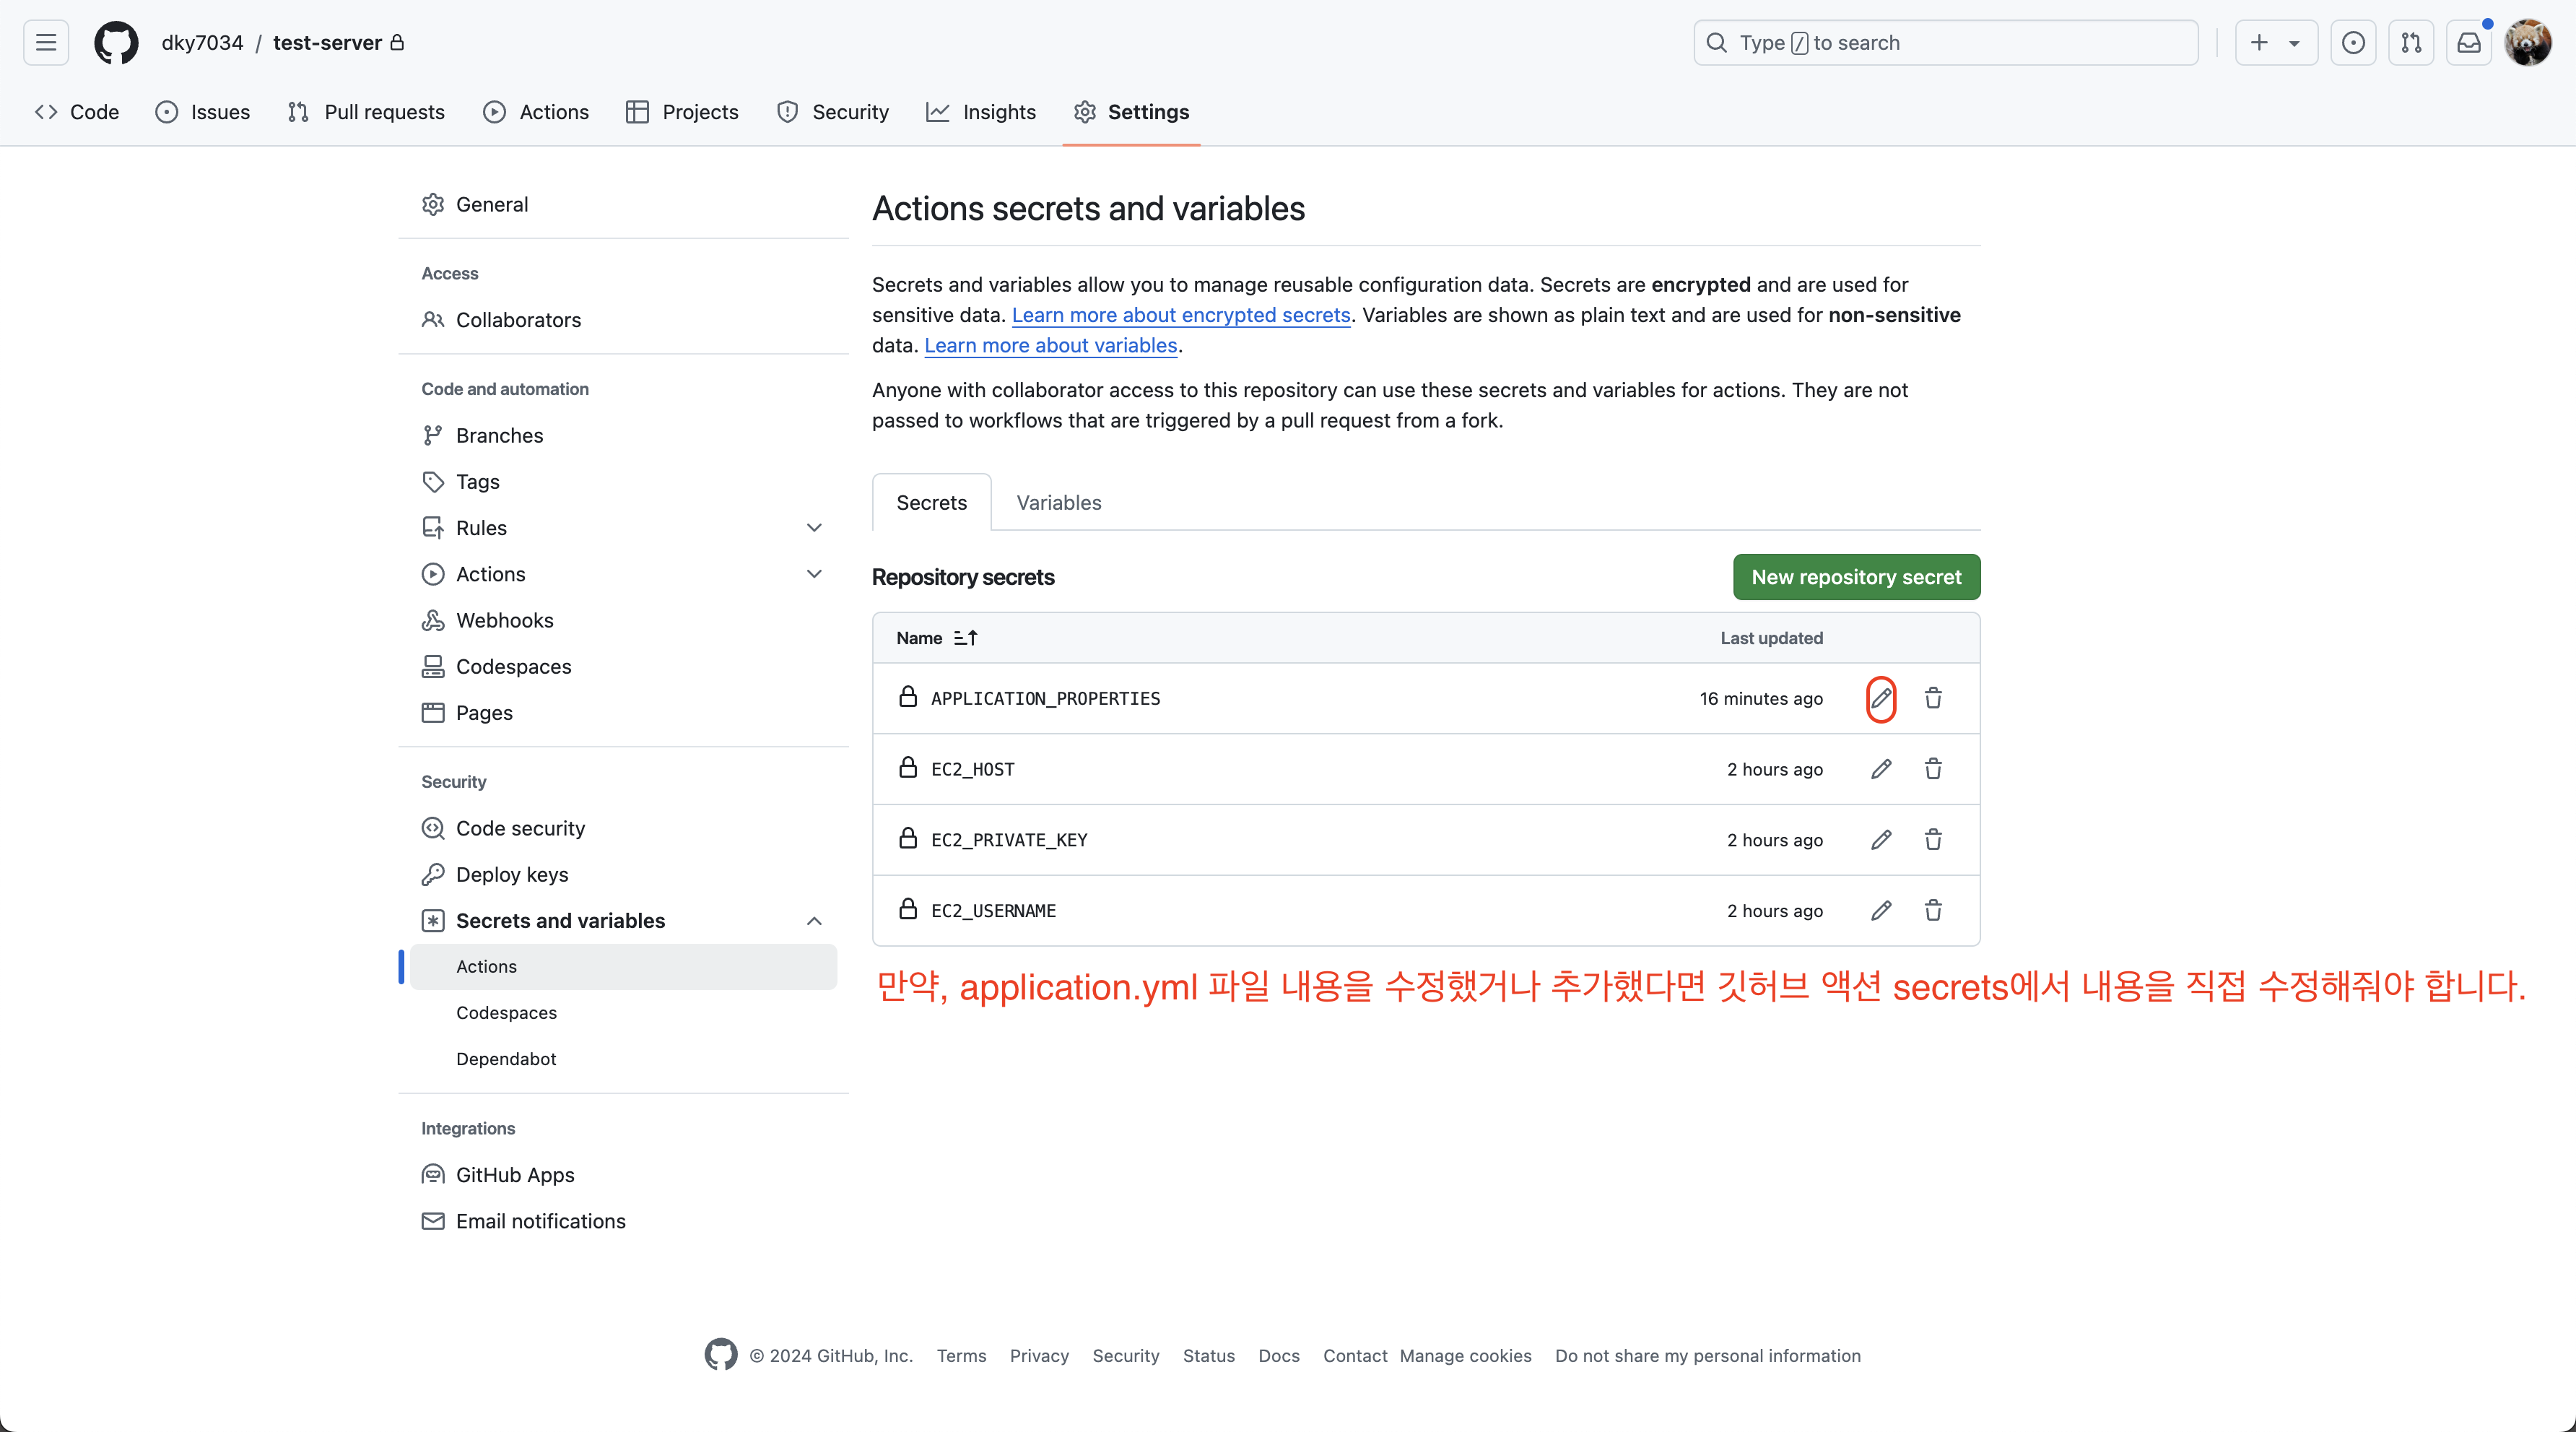Image resolution: width=2576 pixels, height=1432 pixels.
Task: Expand the Actions sidebar section
Action: coord(814,574)
